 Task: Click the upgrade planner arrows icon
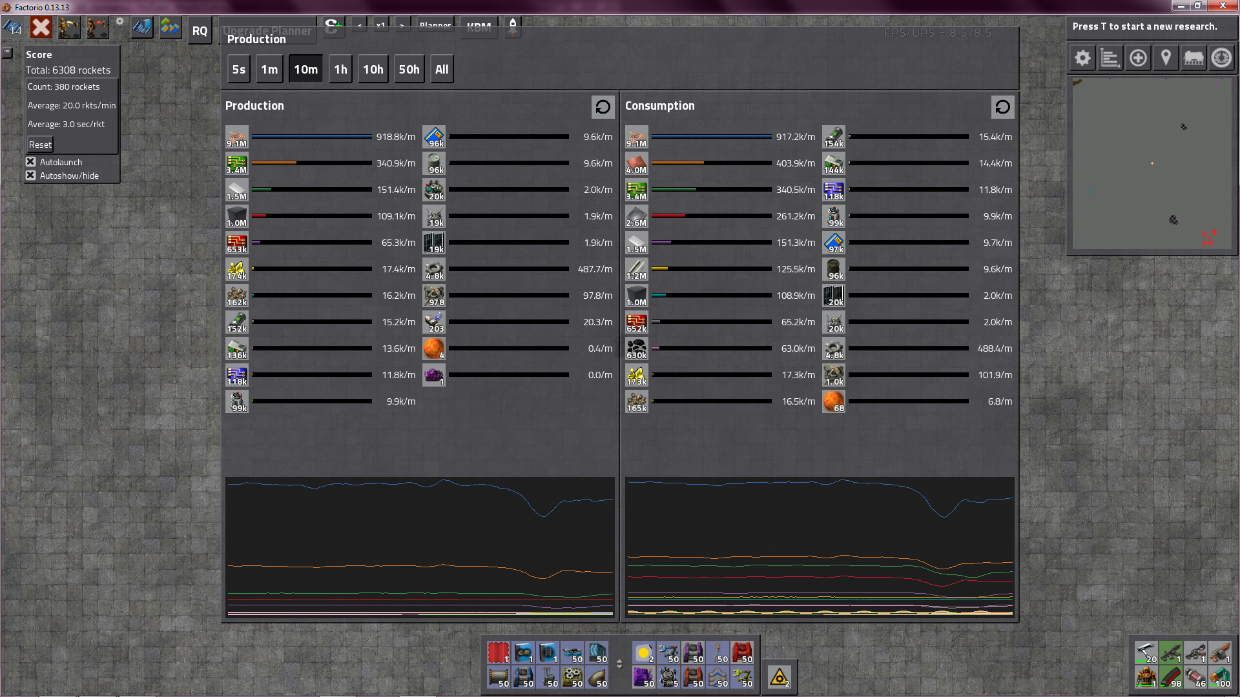pos(170,28)
